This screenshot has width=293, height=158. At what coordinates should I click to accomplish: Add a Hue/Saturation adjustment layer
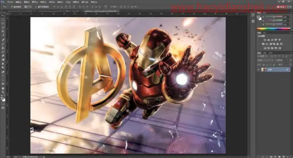click(263, 44)
